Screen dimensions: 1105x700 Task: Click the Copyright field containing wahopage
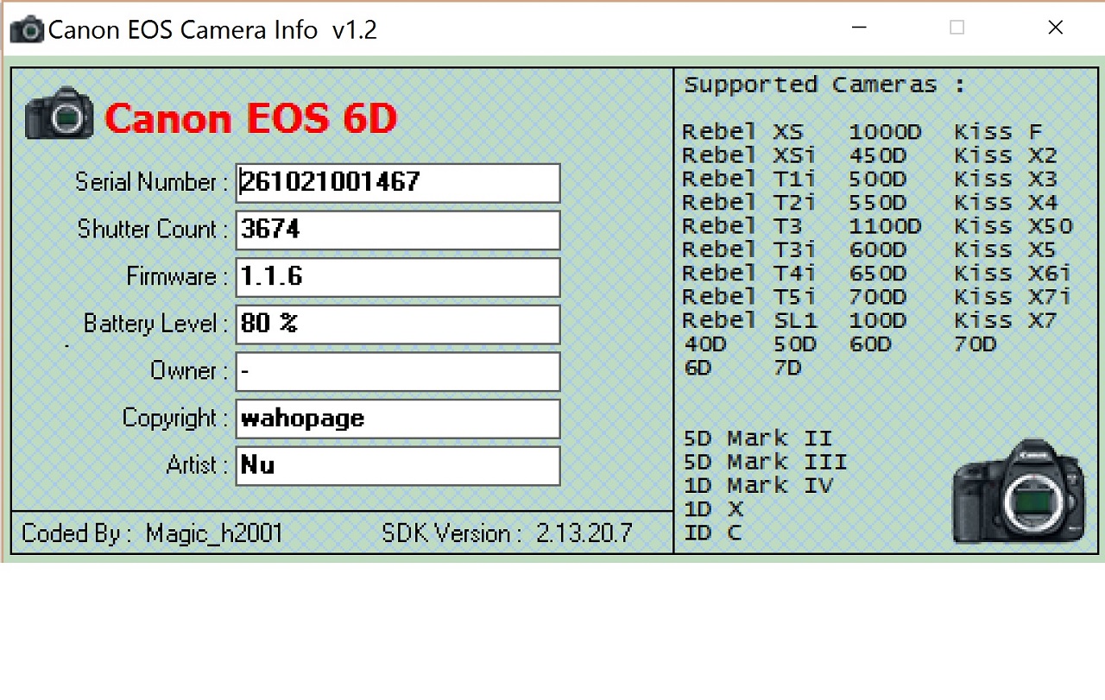pos(398,419)
